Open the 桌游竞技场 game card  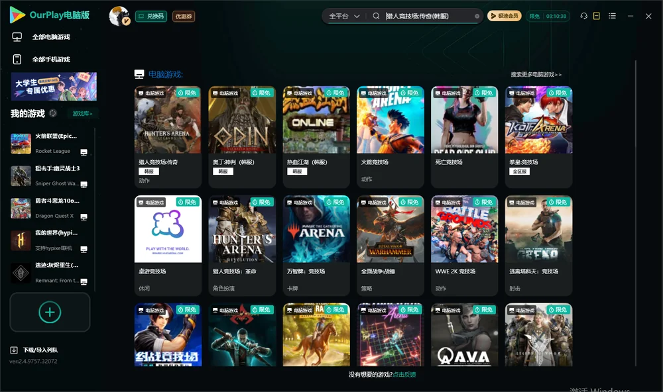pyautogui.click(x=168, y=246)
